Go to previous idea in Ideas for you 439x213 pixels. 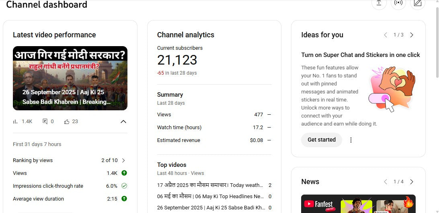[x=386, y=35]
